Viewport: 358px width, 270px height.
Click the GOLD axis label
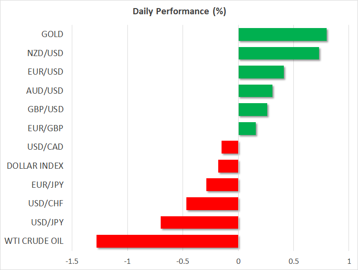coord(52,34)
